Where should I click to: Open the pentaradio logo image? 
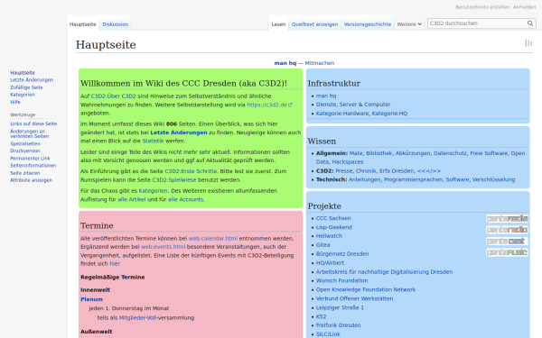[x=507, y=230]
